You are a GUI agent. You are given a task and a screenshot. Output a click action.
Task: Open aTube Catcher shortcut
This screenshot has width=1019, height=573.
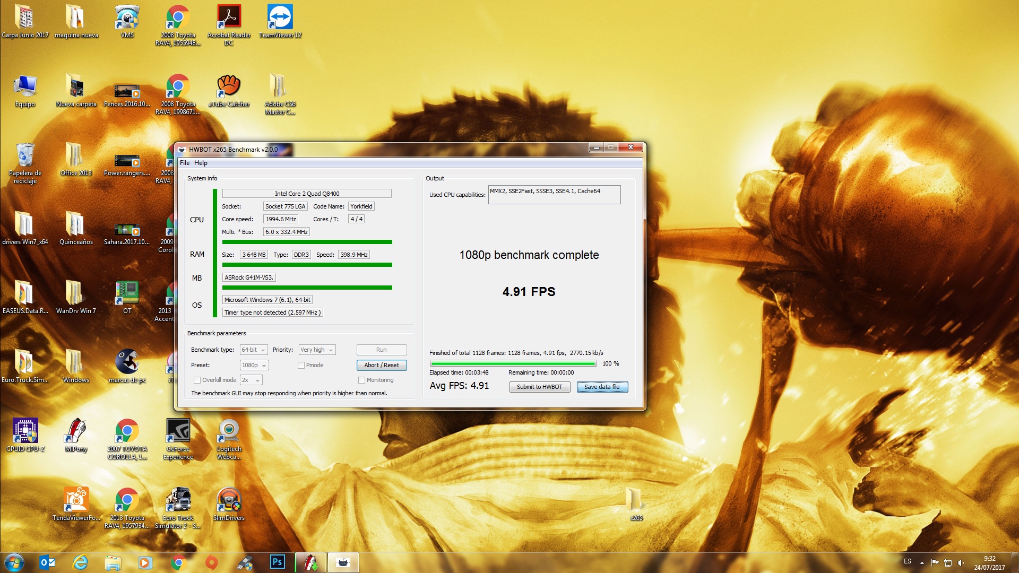(229, 91)
